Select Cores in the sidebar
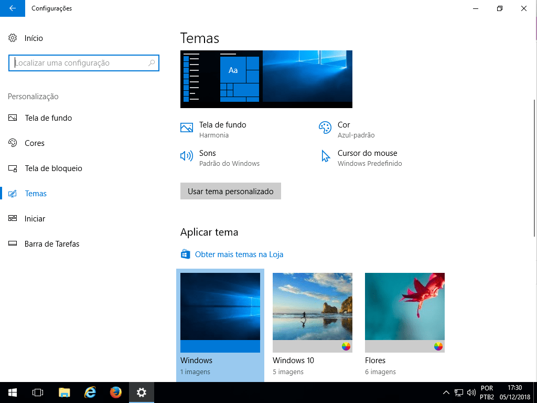The image size is (537, 403). tap(35, 143)
